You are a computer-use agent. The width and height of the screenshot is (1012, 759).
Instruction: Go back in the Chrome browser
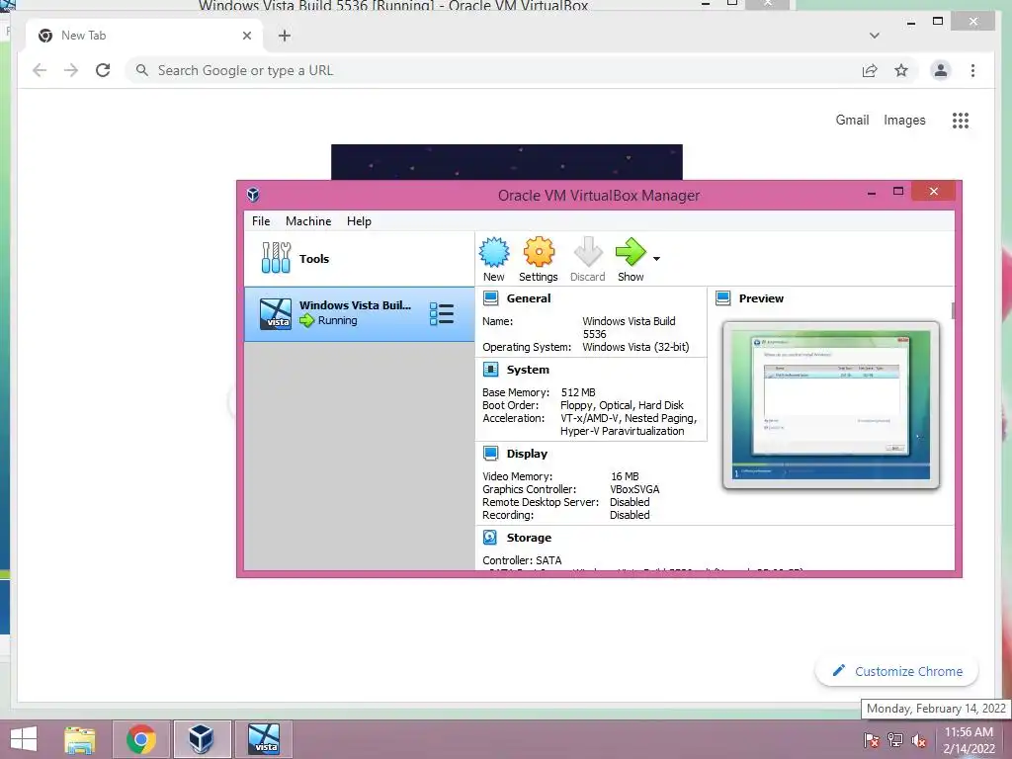(40, 70)
